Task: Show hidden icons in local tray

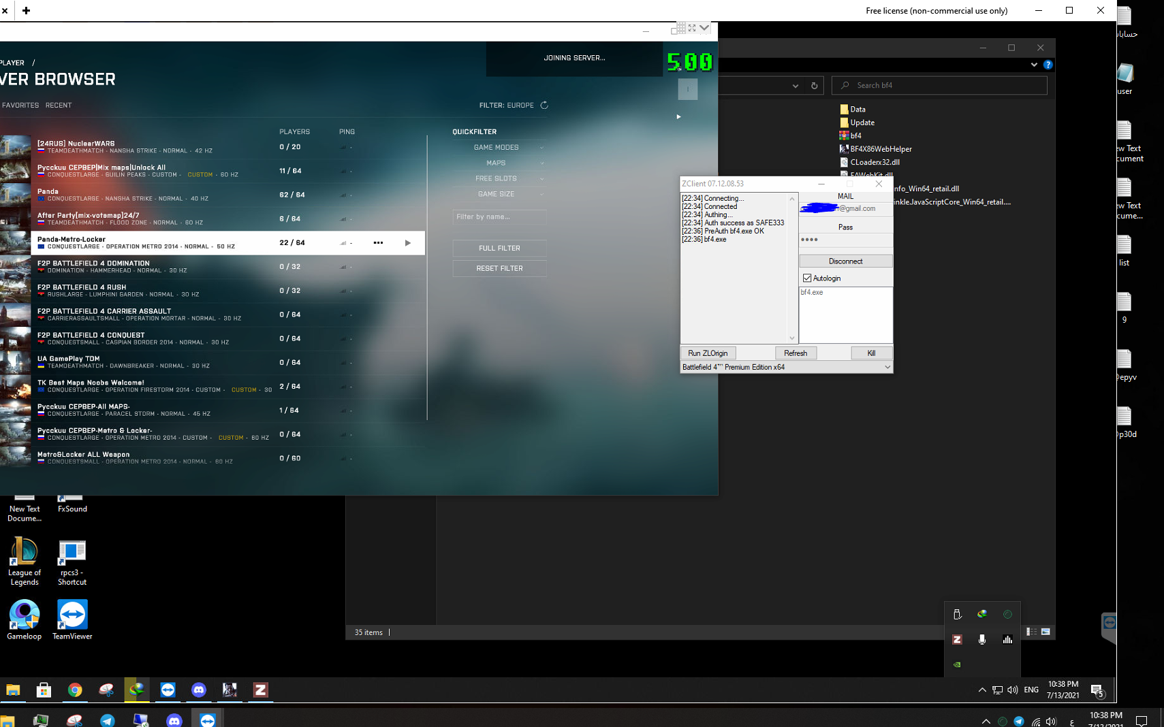Action: coord(986,722)
